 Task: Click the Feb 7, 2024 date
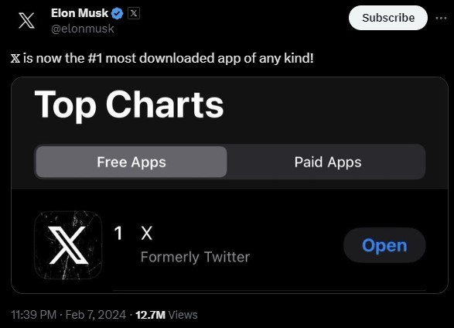click(96, 315)
